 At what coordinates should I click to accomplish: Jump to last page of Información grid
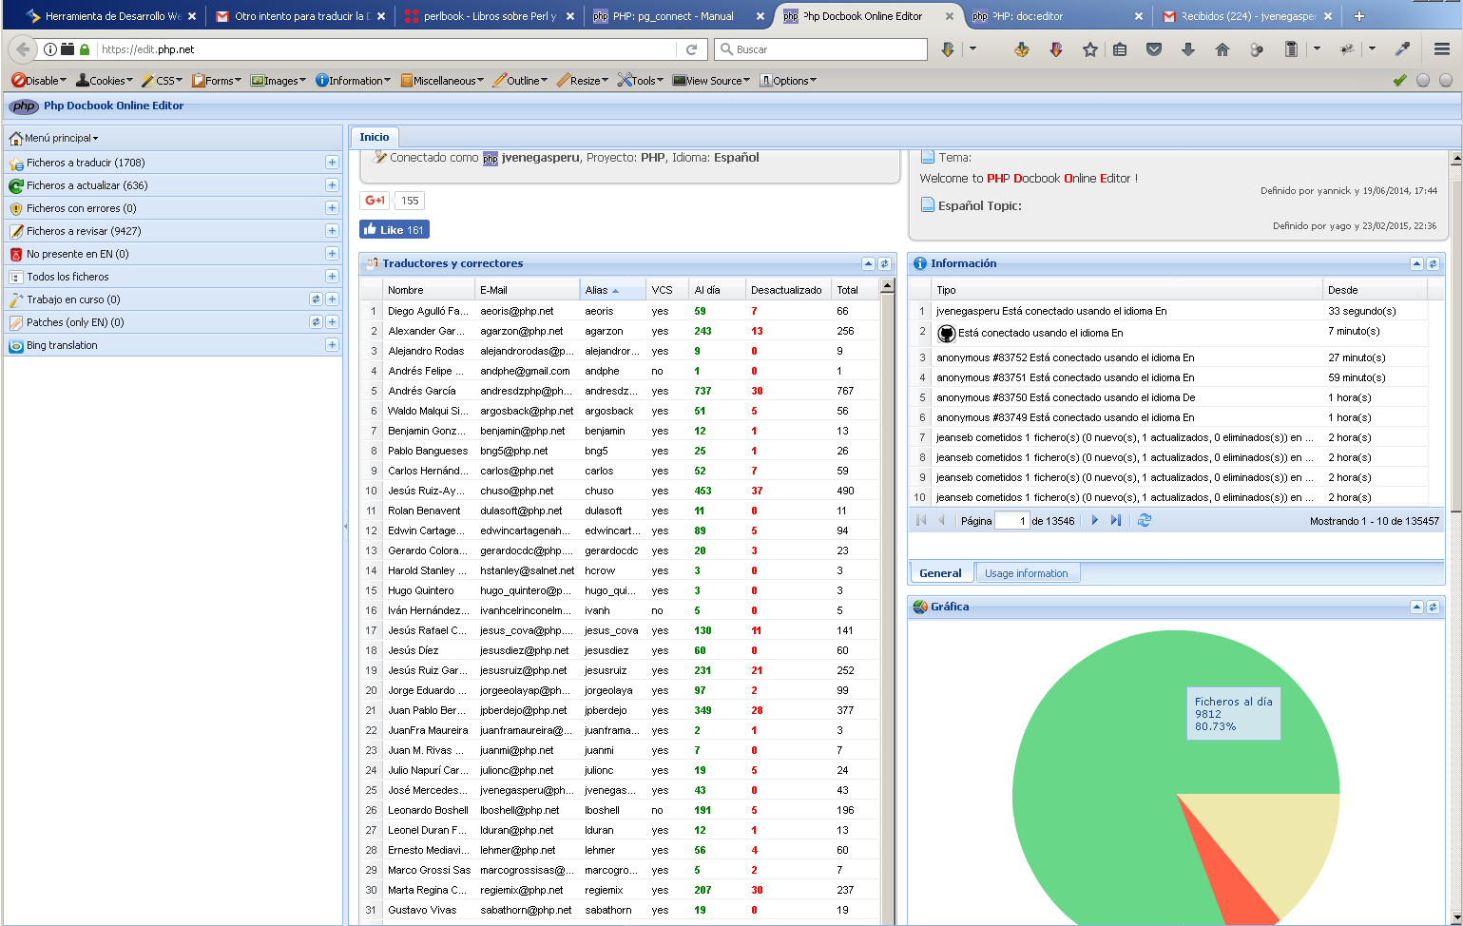(x=1116, y=521)
